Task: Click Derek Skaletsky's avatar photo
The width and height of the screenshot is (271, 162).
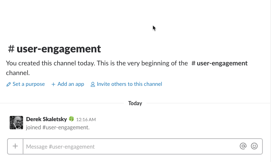Action: point(16,123)
